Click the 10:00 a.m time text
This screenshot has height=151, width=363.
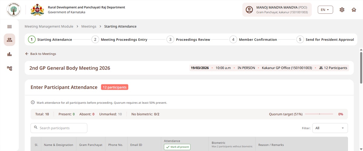point(223,68)
